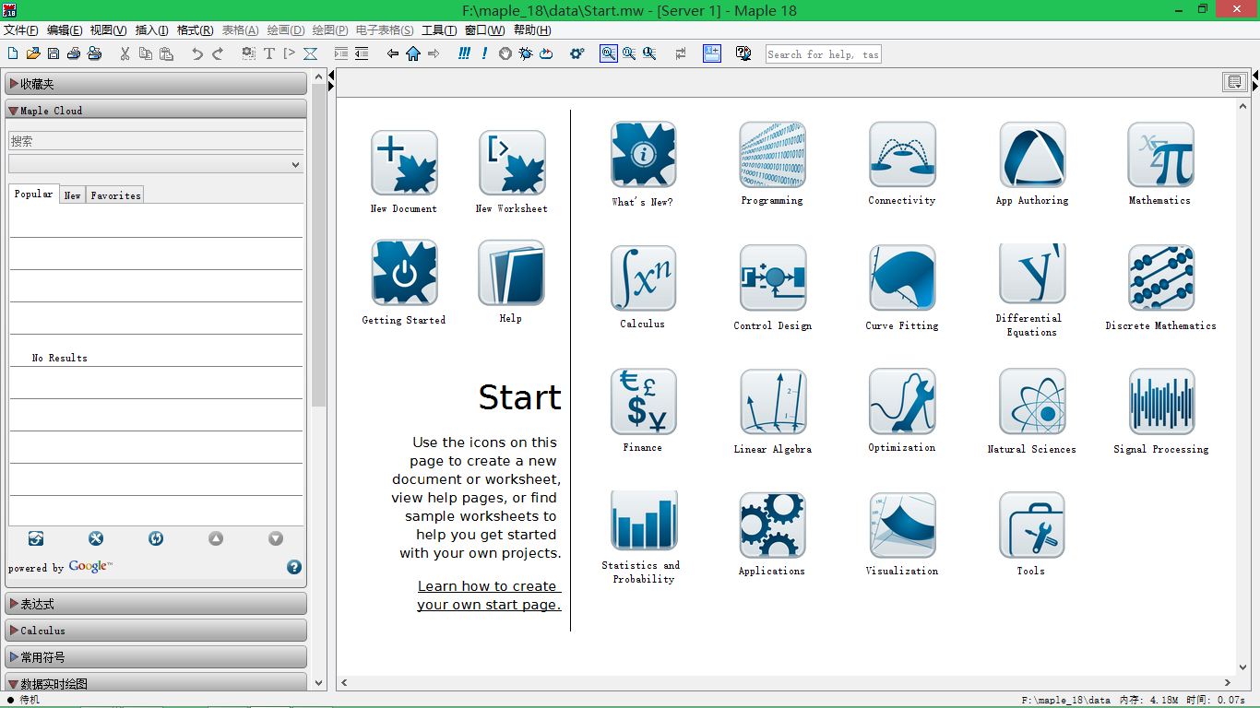Insert plain text with T icon
Viewport: 1260px width, 708px height.
269,54
